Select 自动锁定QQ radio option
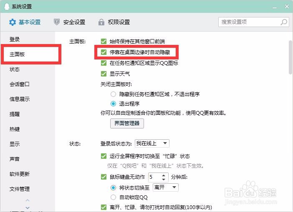This screenshot has height=212, width=293. coord(113,197)
